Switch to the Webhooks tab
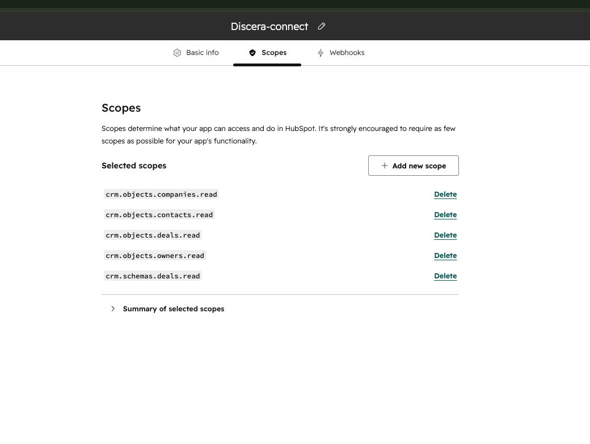The width and height of the screenshot is (590, 444). click(341, 53)
